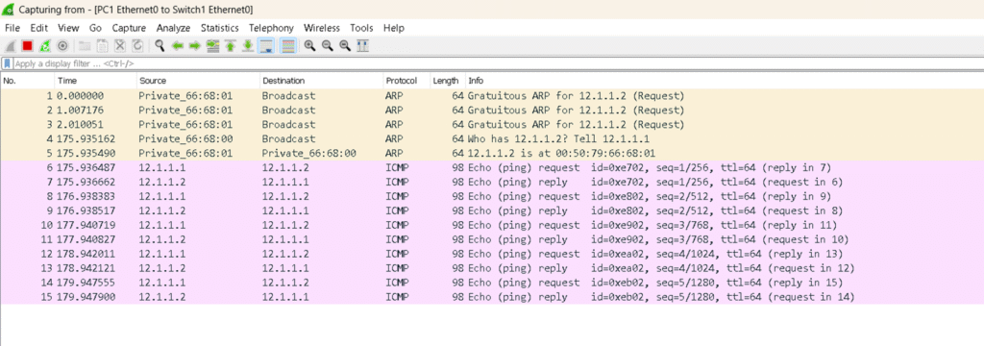984x346 pixels.
Task: Select 'Who has 12.1.1.2? Tell 12.1.1.1' packet
Action: point(492,138)
